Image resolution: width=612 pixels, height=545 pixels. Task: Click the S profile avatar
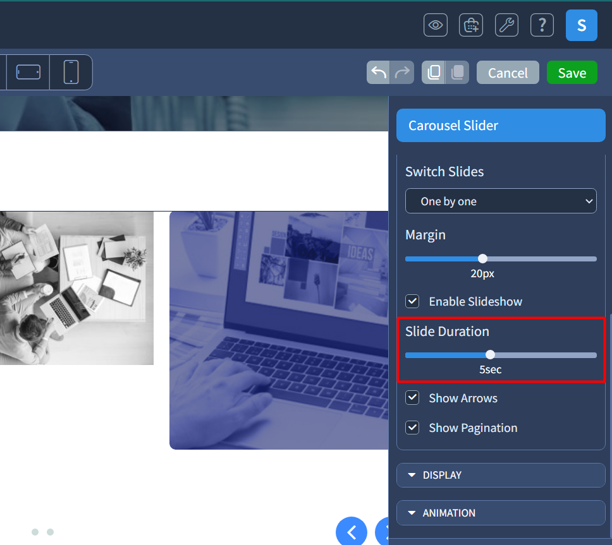coord(581,25)
